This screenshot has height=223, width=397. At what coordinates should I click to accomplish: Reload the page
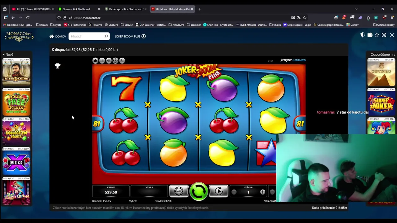point(28,18)
